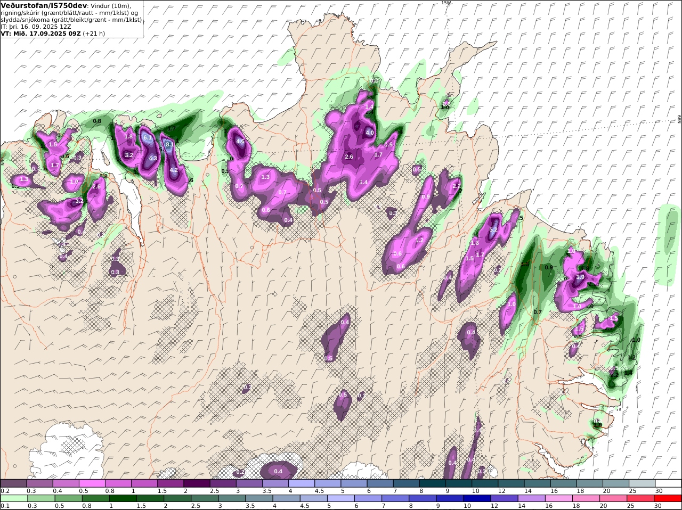
Task: Select the 6.1 snowfall value on the map
Action: coord(148,137)
